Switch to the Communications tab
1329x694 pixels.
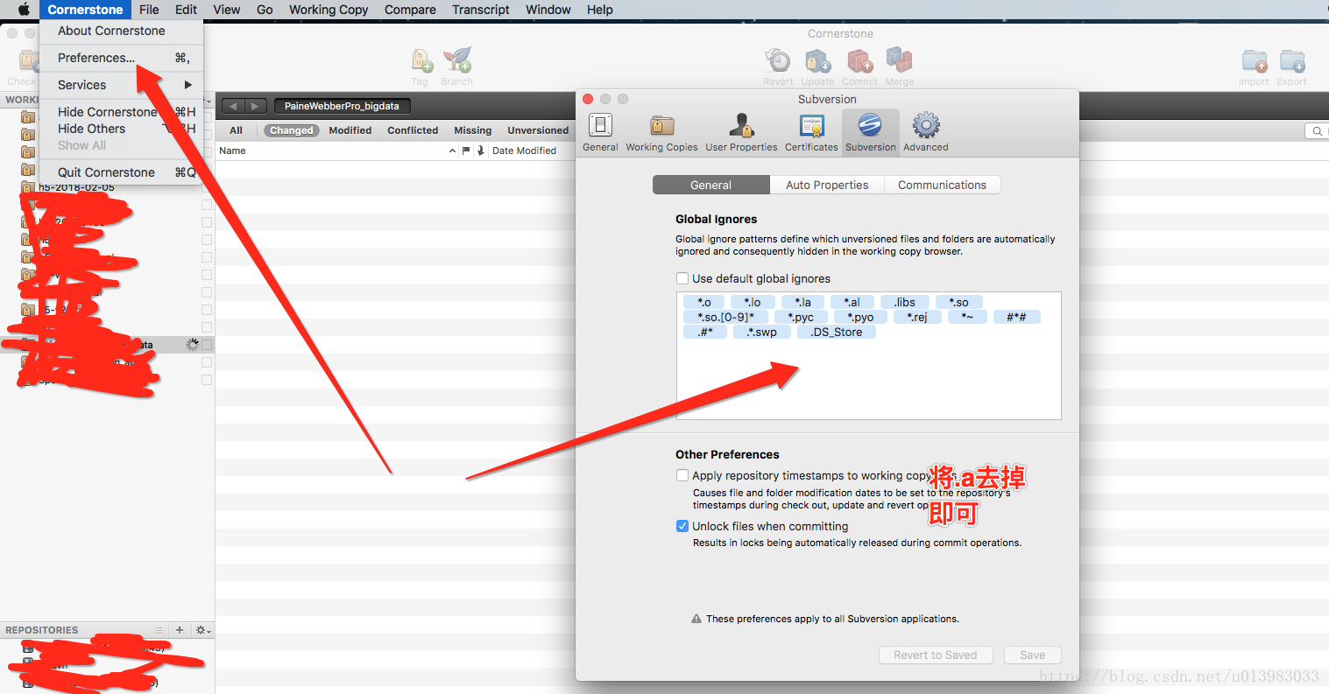pos(942,185)
